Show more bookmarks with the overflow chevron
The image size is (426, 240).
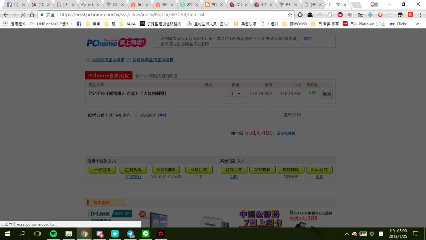coord(417,24)
